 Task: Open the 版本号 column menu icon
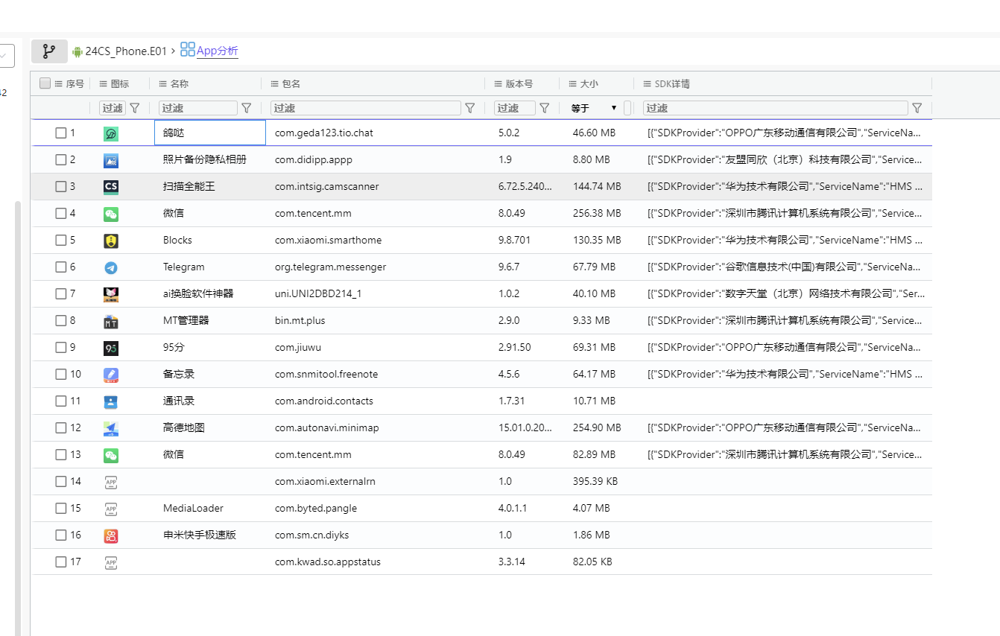(x=499, y=84)
